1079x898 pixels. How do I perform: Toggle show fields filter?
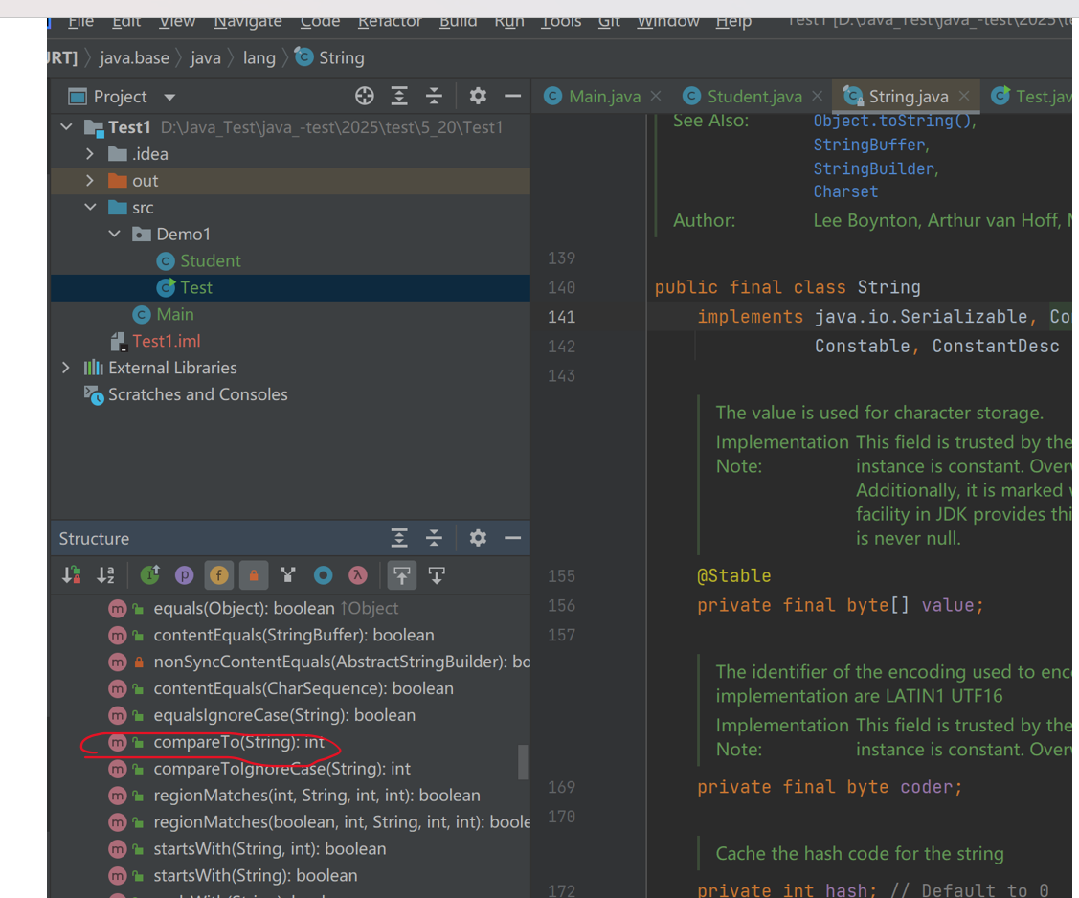tap(219, 575)
